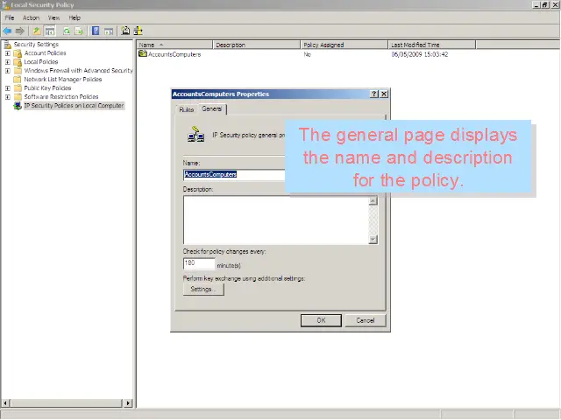Expand the Local Policies tree node
Viewport: 561px width, 420px height.
pyautogui.click(x=8, y=62)
